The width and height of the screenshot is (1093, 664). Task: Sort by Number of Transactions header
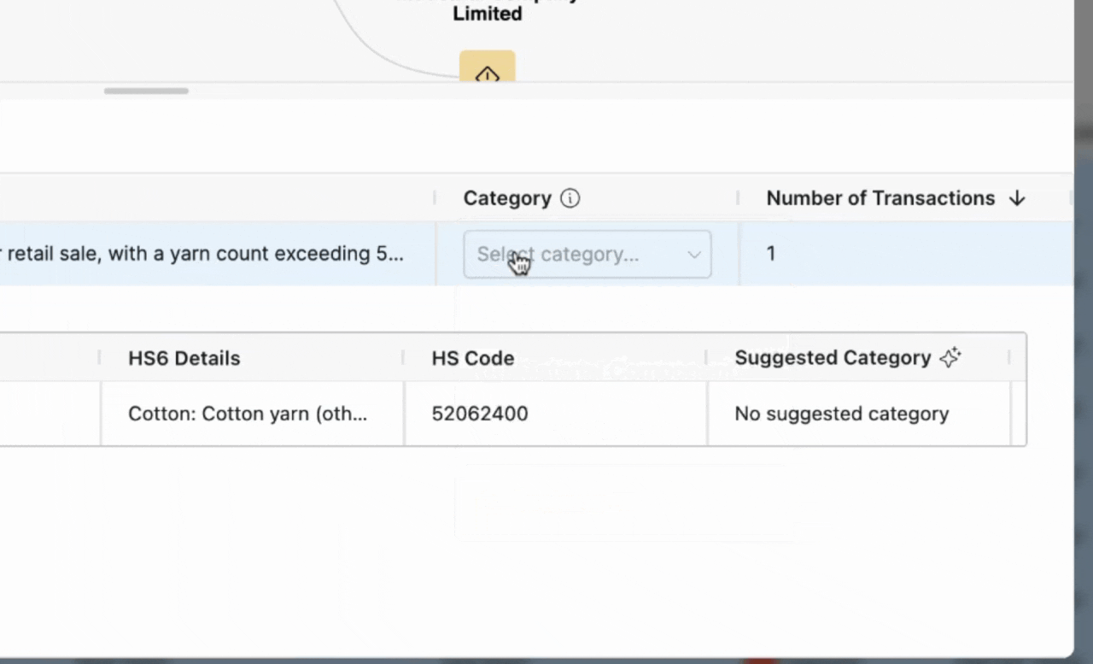click(x=880, y=198)
